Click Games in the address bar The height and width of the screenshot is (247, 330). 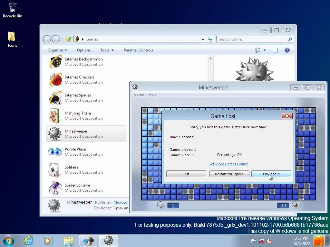click(x=92, y=39)
